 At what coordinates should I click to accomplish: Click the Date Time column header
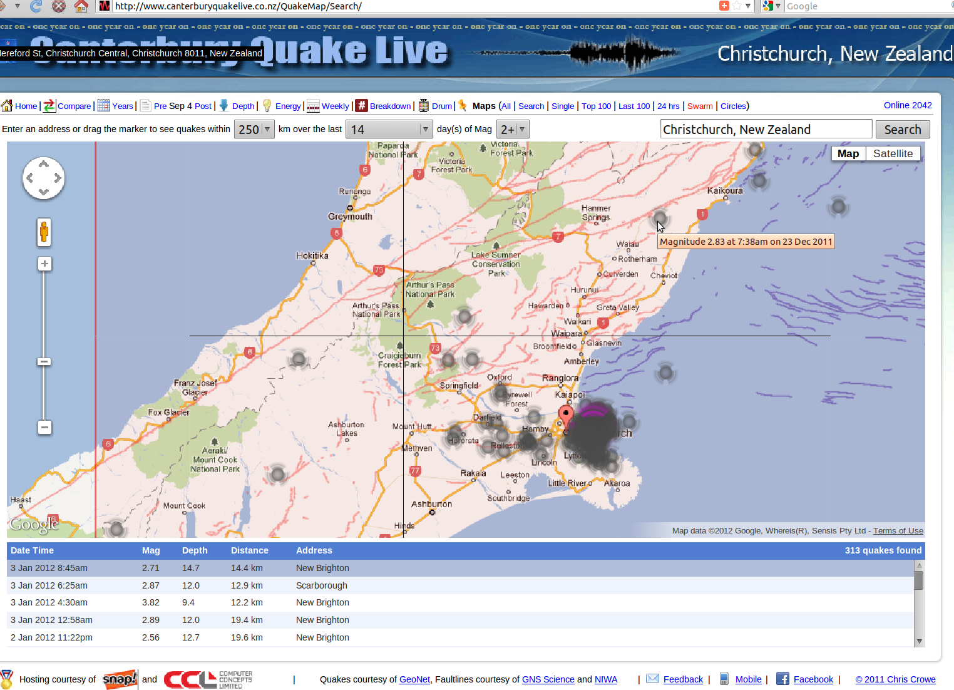tap(32, 550)
